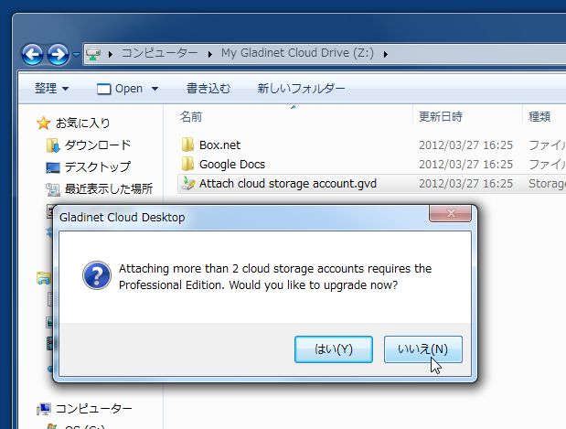The image size is (566, 429).
Task: Go forward with the Explorer forward arrow
Action: tap(59, 55)
